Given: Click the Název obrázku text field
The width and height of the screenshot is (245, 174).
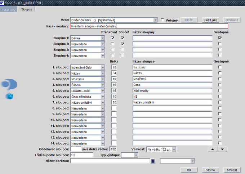Looking at the screenshot, I should (x=110, y=161).
